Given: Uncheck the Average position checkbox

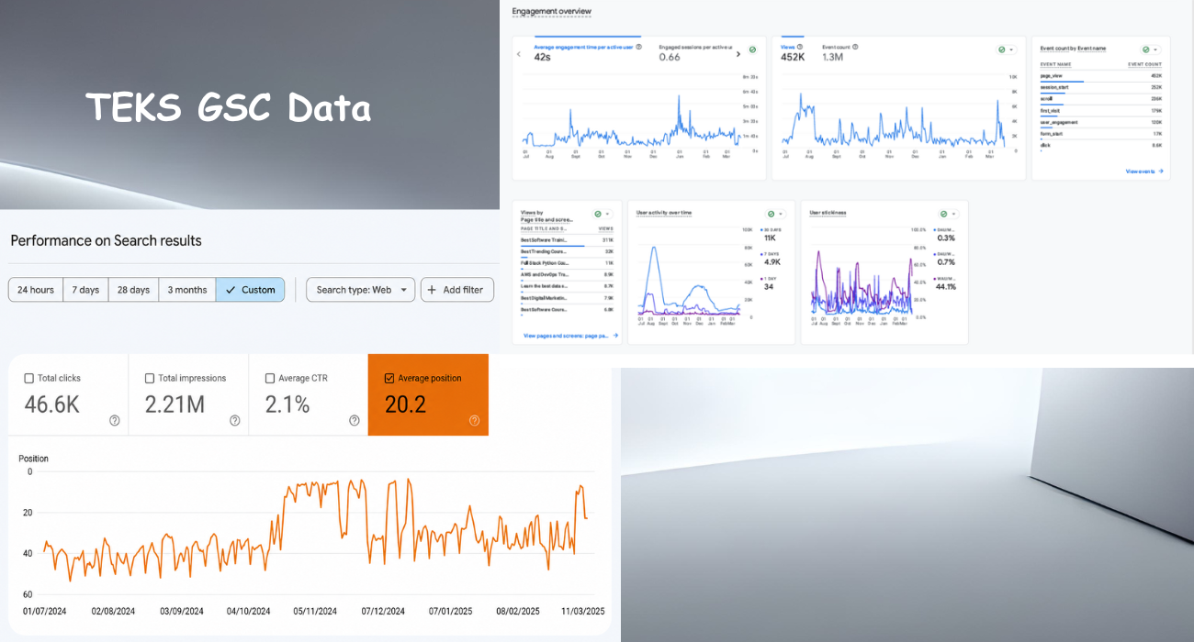Looking at the screenshot, I should (389, 378).
